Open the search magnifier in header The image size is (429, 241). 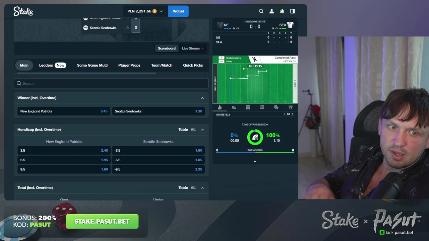(261, 11)
